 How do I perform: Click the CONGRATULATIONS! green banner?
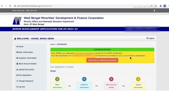pos(102,50)
